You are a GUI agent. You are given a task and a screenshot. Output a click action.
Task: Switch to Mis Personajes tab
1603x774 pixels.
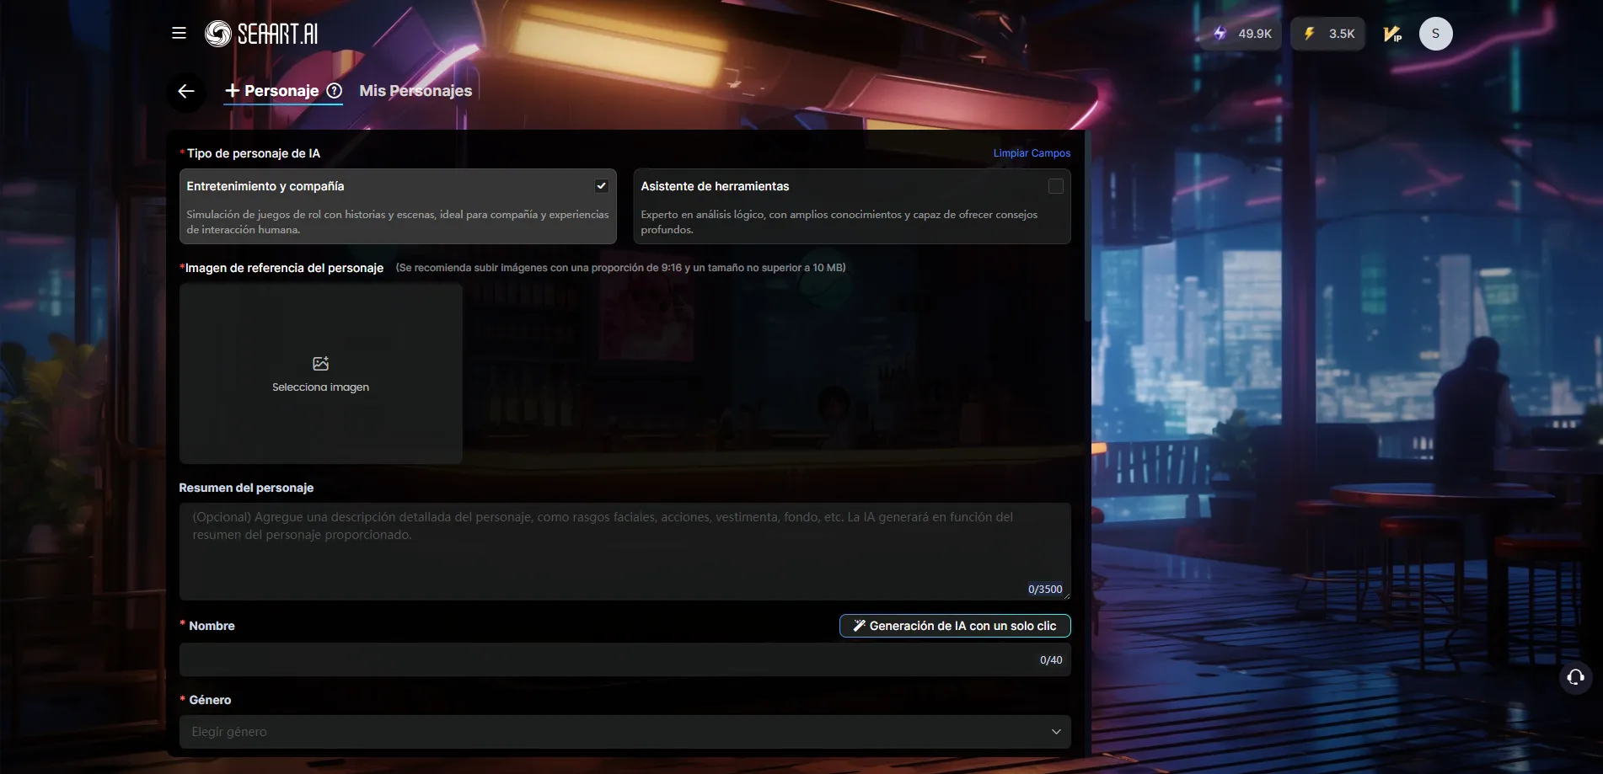(415, 90)
